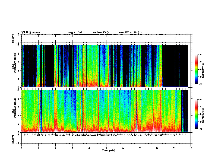Click time axis tick label "8"
Viewport: 215px width, 166px height.
tap(157, 148)
